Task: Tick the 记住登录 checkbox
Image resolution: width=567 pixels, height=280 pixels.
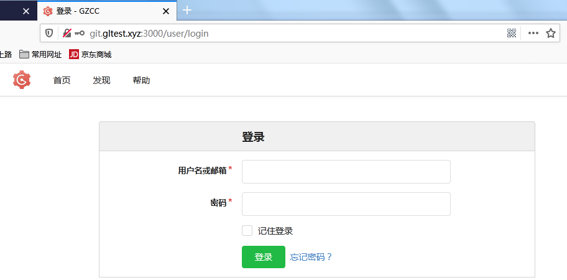Action: point(247,231)
